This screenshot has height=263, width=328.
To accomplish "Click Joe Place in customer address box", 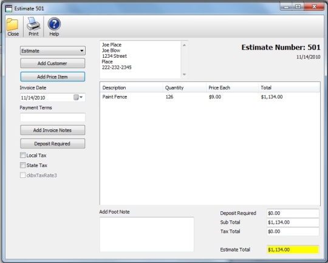I will 112,45.
